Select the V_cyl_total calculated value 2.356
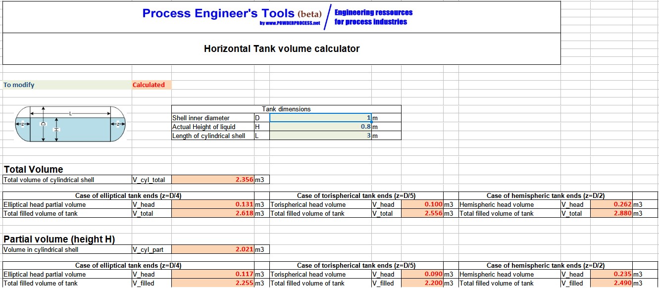 212,180
